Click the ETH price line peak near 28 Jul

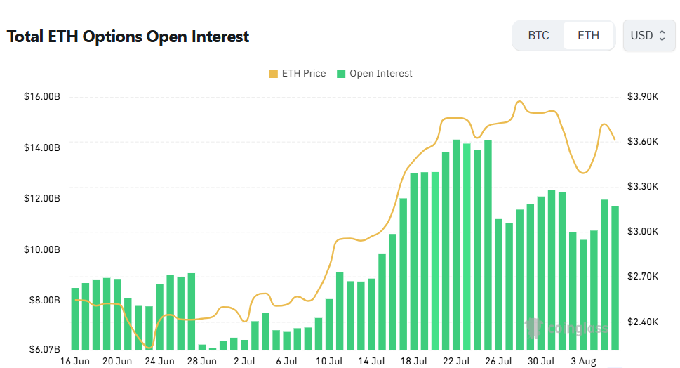click(x=519, y=102)
